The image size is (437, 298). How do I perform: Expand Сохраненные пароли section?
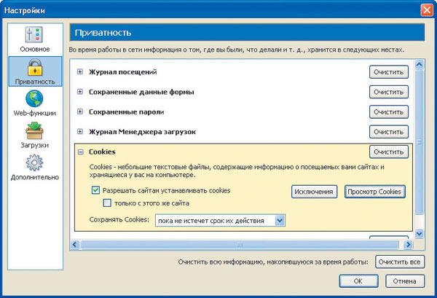click(x=80, y=111)
